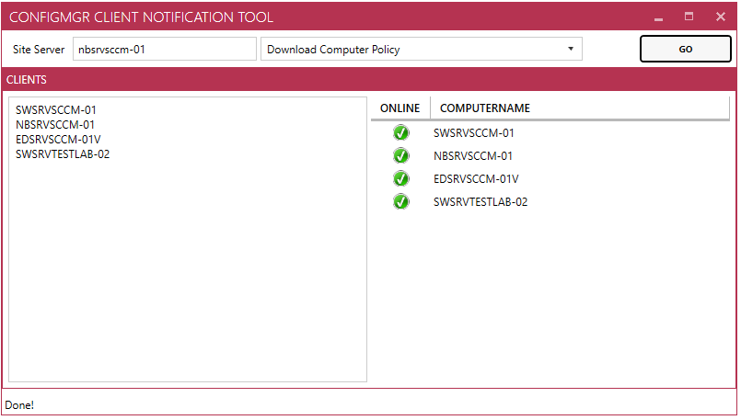Image resolution: width=741 pixels, height=420 pixels.
Task: Minimize the ConfigMgr Client Notification Tool window
Action: pyautogui.click(x=658, y=17)
